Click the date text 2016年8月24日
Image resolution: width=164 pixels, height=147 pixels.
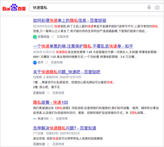coord(43,26)
